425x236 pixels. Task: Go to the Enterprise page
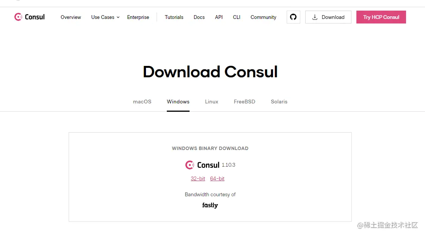[138, 17]
